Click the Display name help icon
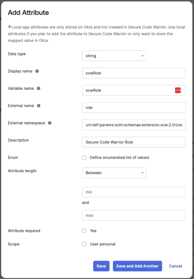 click(x=37, y=71)
